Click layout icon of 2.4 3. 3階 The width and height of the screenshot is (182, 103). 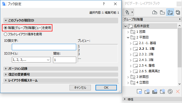(x=135, y=60)
